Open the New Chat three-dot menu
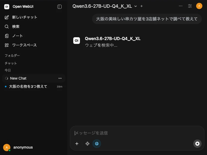Image resolution: width=207 pixels, height=155 pixels. coord(60,78)
